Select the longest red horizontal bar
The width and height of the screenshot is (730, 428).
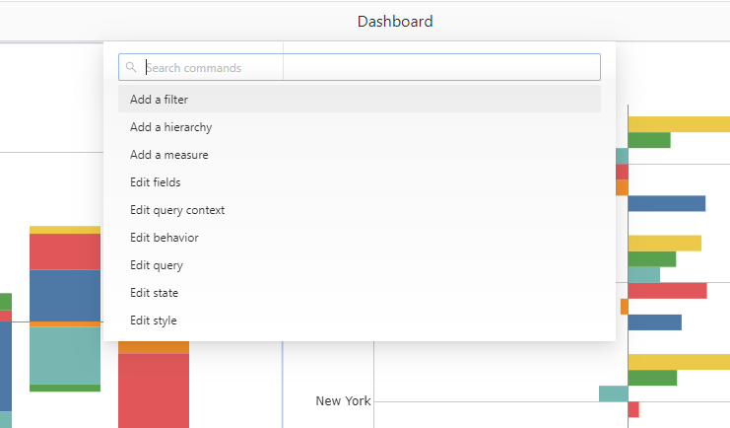(667, 290)
